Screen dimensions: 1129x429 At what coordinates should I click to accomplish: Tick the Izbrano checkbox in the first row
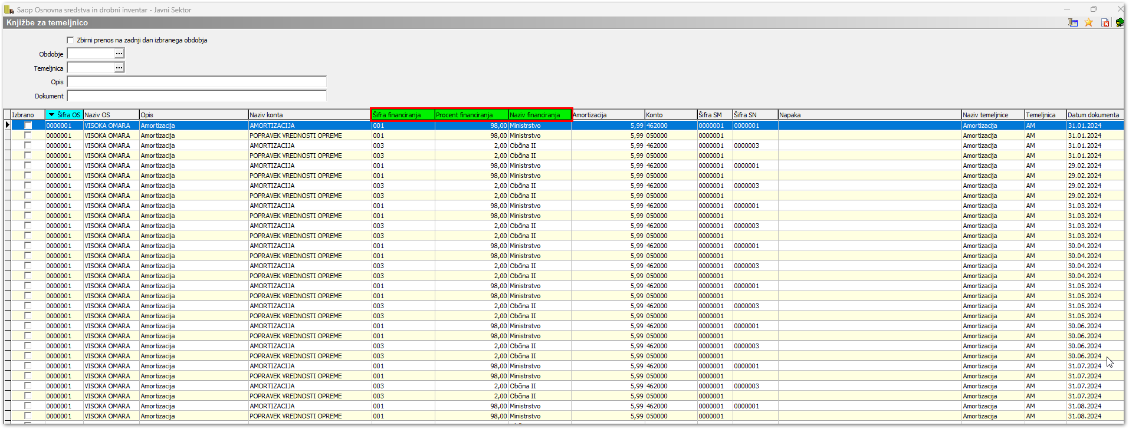click(x=28, y=126)
